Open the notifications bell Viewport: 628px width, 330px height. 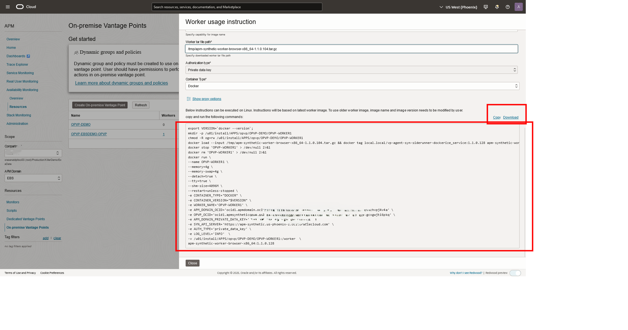click(x=497, y=7)
